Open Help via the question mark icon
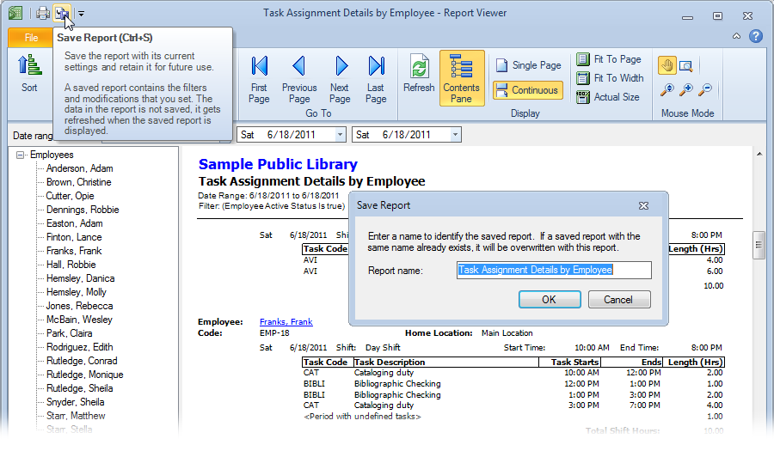 756,36
